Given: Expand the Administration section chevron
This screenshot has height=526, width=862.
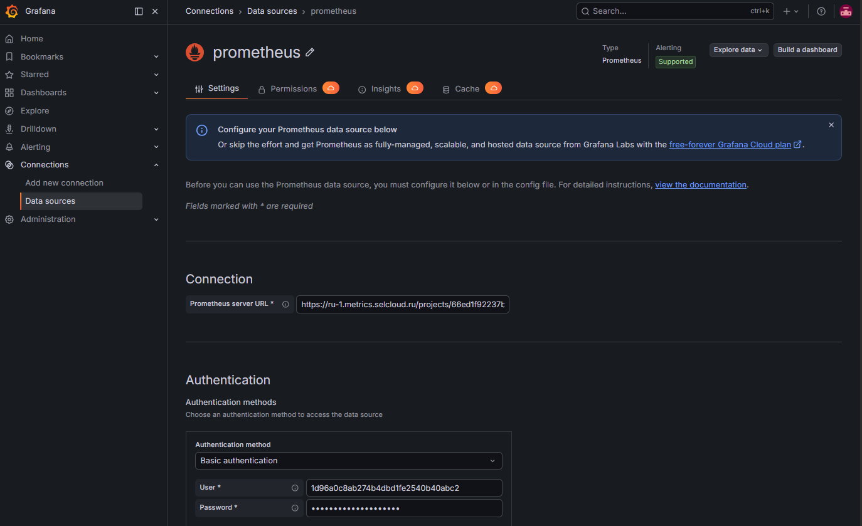Looking at the screenshot, I should 156,219.
